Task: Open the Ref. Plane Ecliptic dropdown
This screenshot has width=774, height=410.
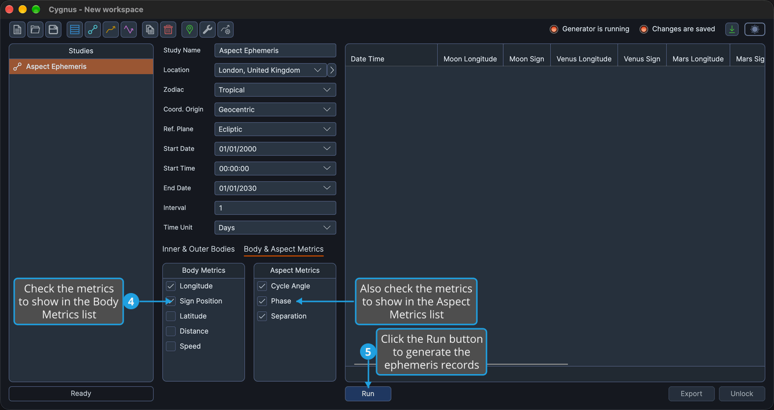Action: [275, 129]
